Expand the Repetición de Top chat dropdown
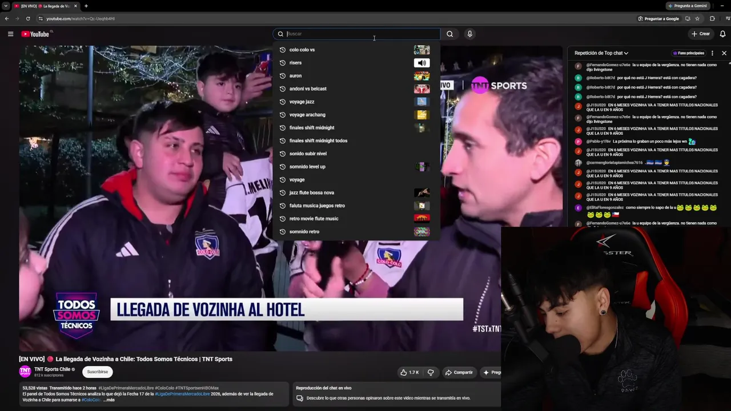 (x=601, y=53)
